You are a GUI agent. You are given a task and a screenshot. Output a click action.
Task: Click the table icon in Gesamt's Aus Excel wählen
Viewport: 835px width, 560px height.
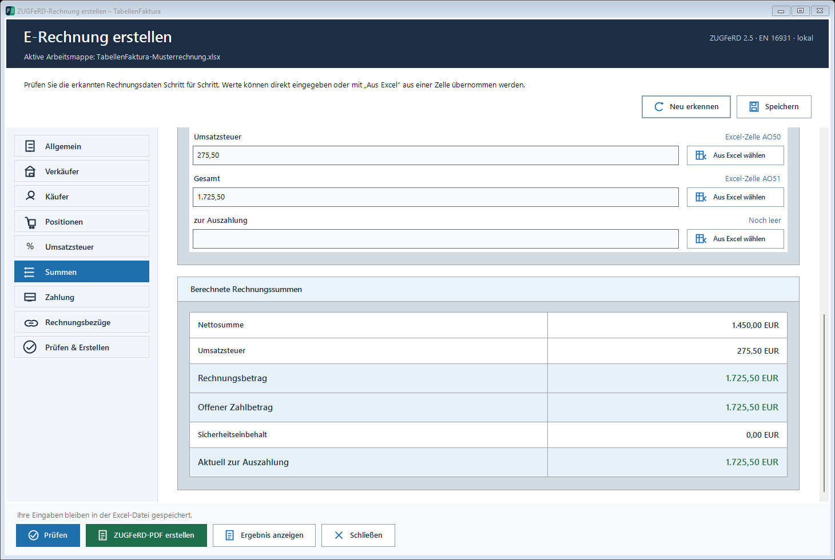[701, 197]
